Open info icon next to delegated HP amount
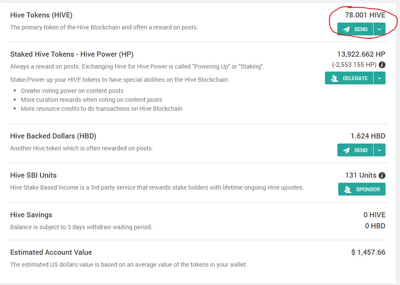 (382, 65)
